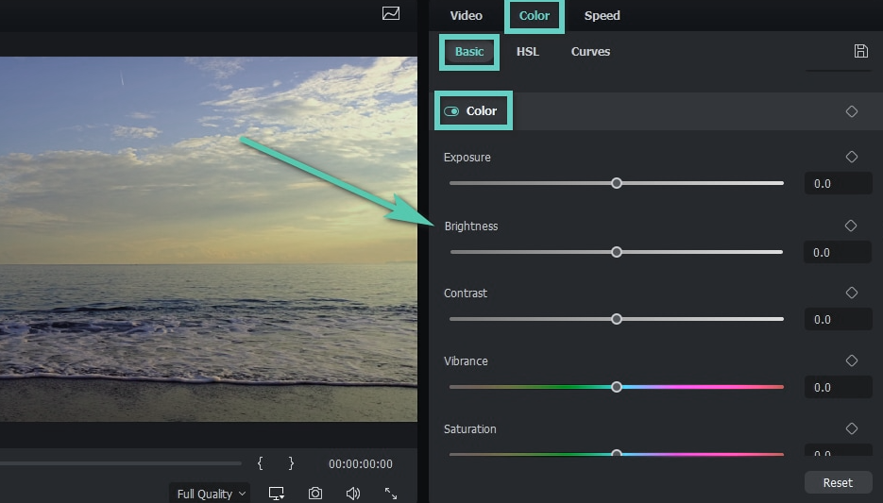
Task: Open the preview display settings monitor icon
Action: pos(277,494)
